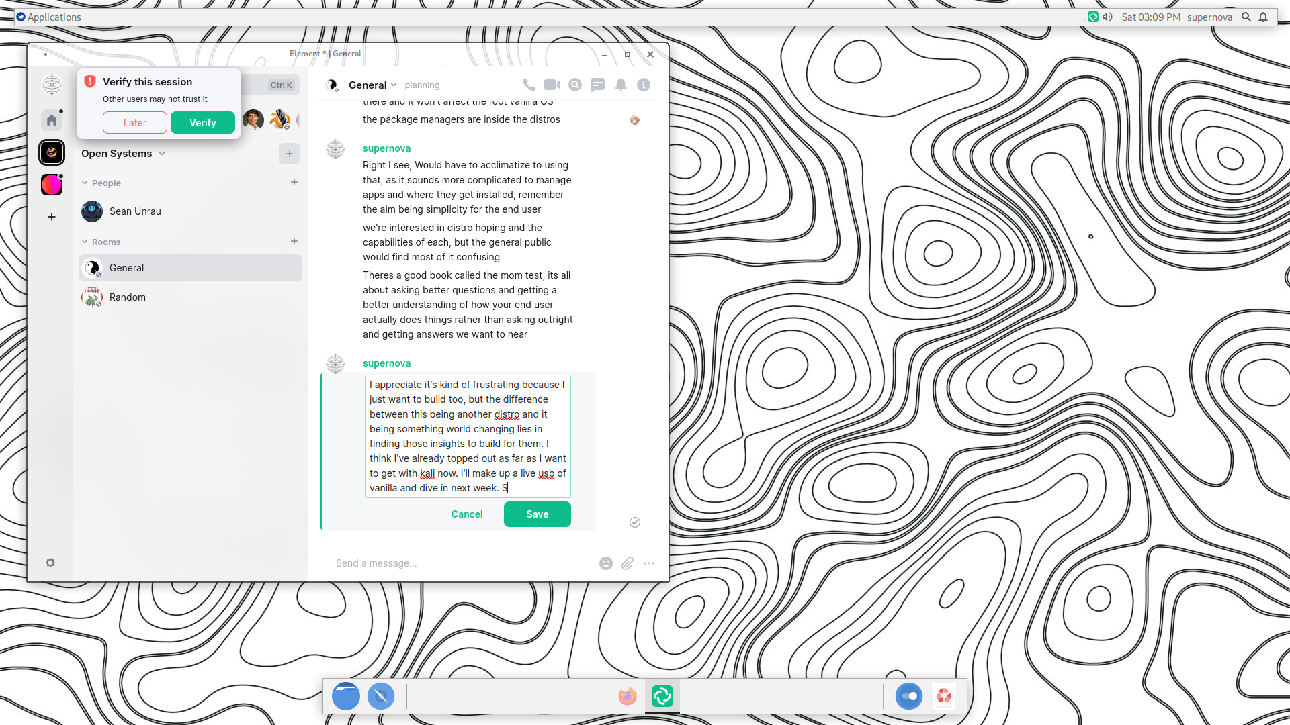This screenshot has height=725, width=1290.
Task: Open room search magnifier icon
Action: (575, 85)
